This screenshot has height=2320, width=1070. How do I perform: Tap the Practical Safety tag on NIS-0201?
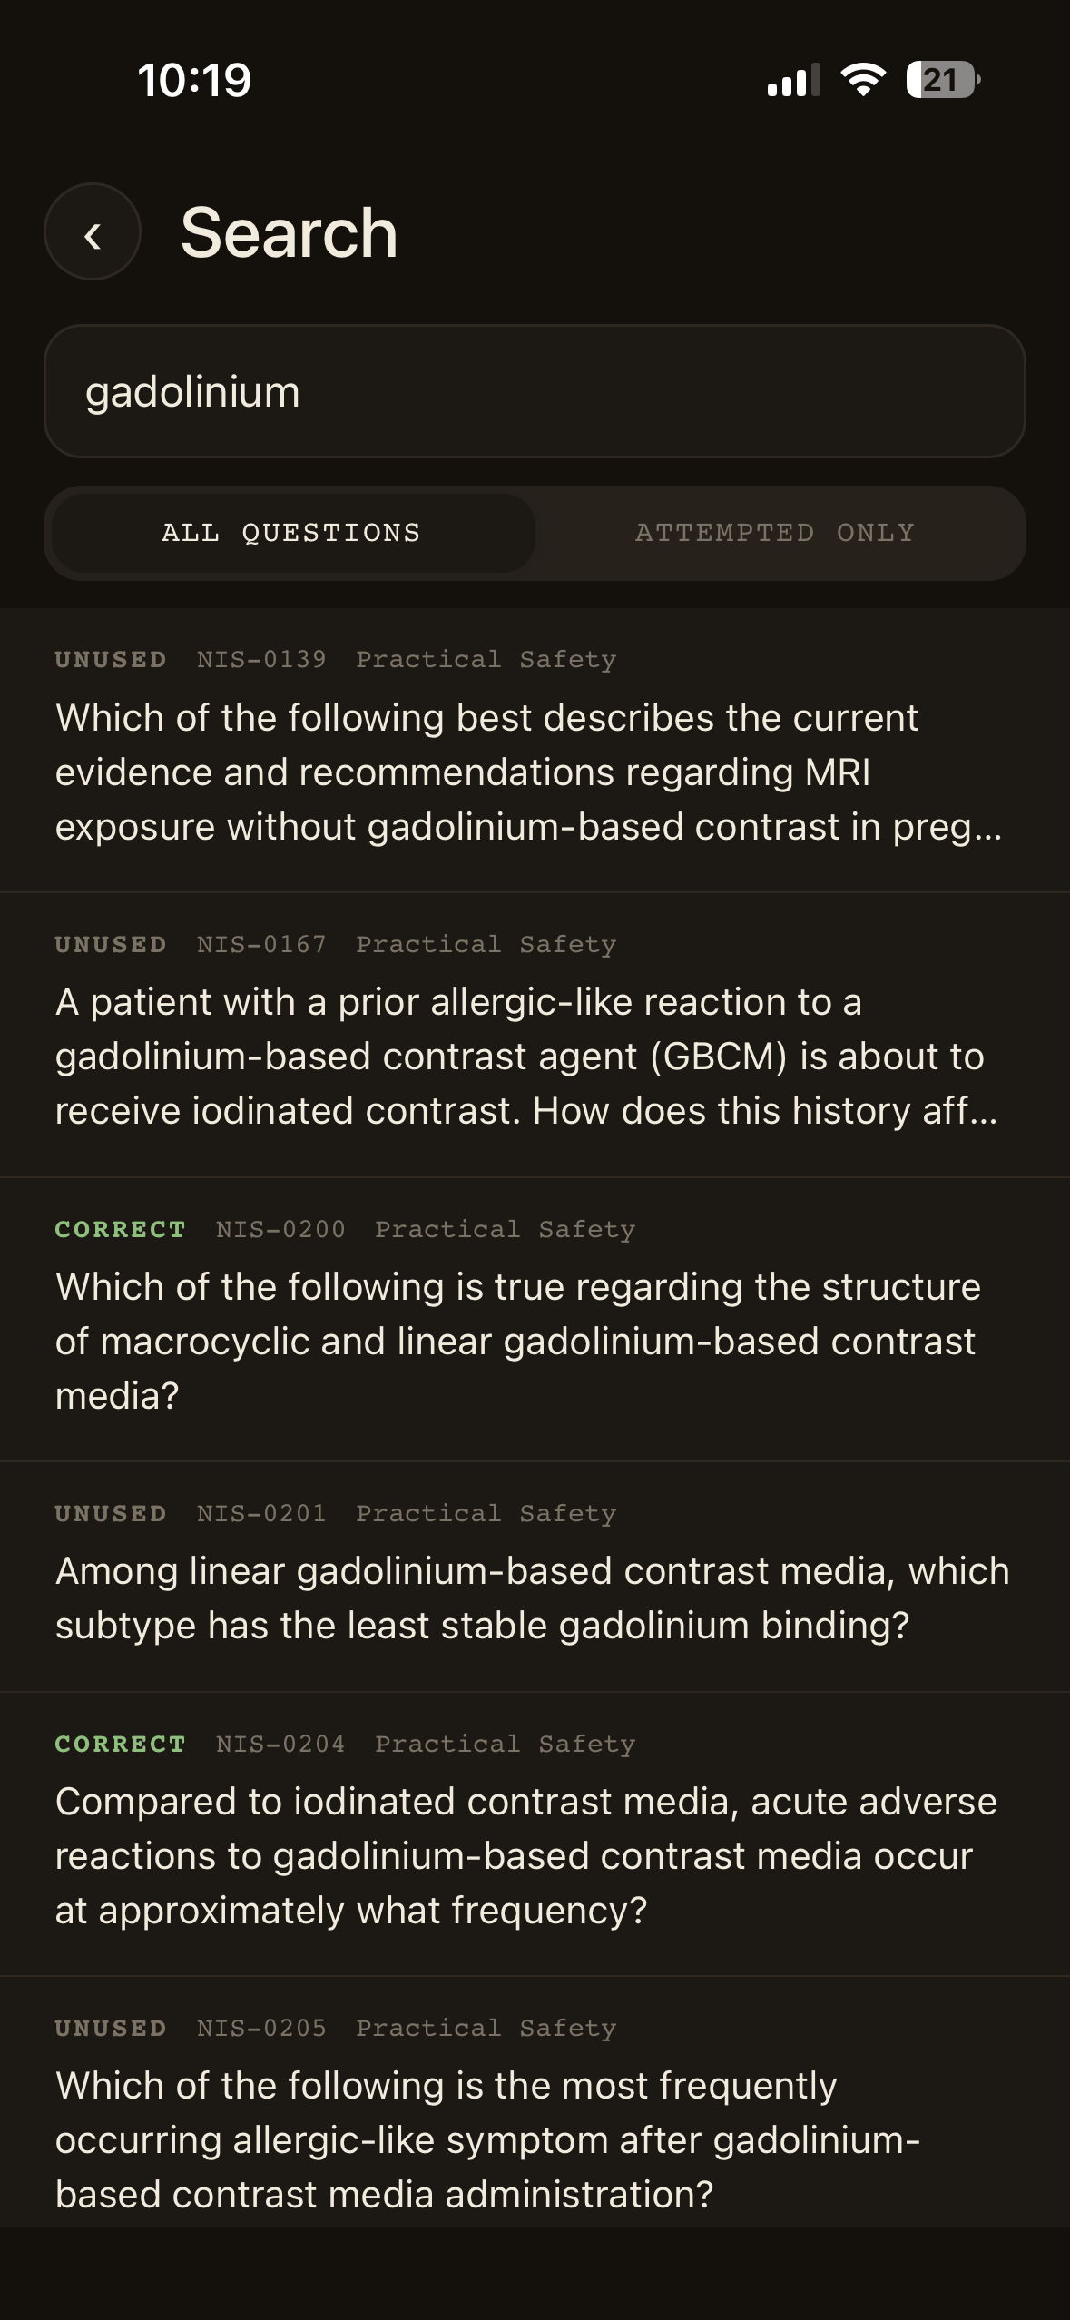486,1513
